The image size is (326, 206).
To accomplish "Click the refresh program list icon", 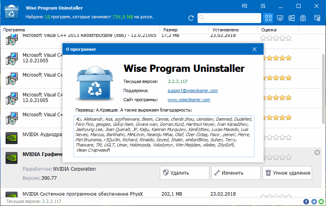I will (191, 18).
